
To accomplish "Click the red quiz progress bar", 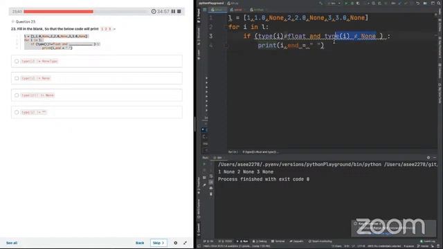I will pyautogui.click(x=58, y=12).
